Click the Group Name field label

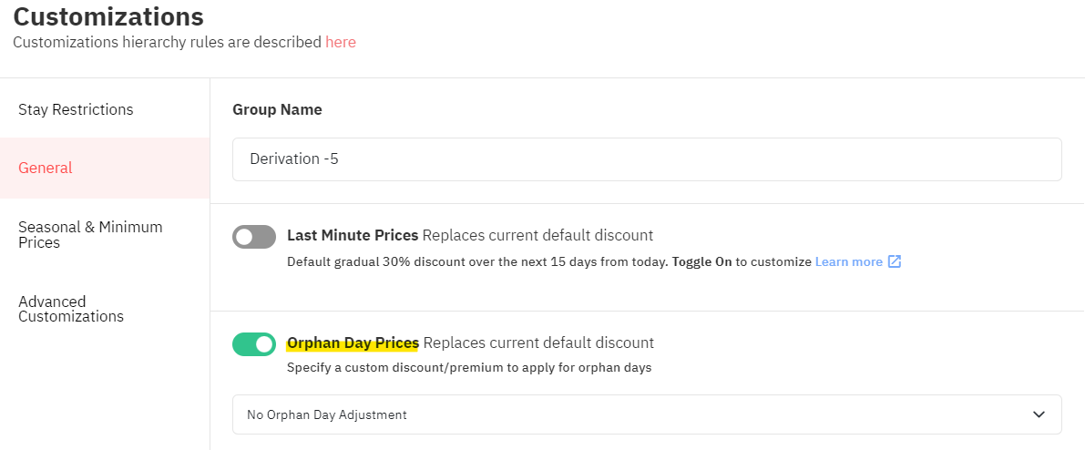277,109
